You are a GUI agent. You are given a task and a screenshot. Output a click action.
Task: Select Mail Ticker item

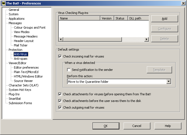[21, 45]
